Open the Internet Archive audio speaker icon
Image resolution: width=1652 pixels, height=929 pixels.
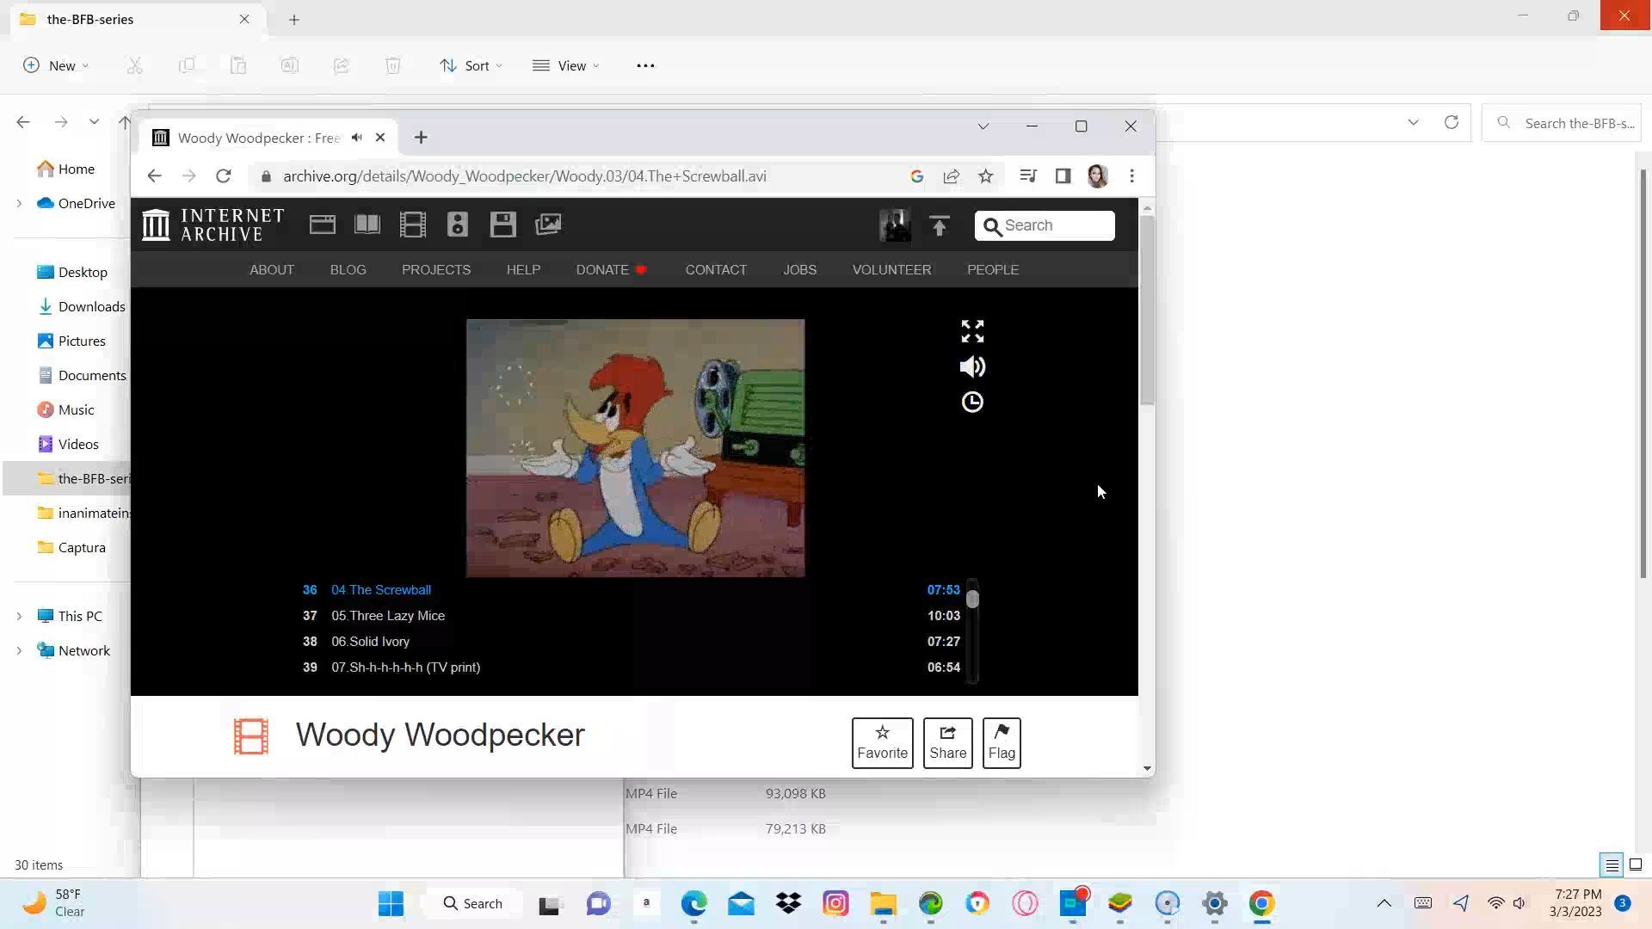(x=458, y=225)
